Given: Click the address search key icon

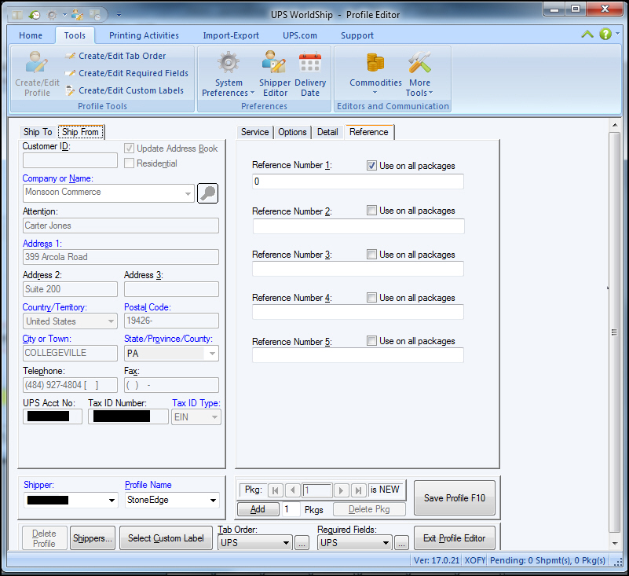Looking at the screenshot, I should pyautogui.click(x=207, y=193).
